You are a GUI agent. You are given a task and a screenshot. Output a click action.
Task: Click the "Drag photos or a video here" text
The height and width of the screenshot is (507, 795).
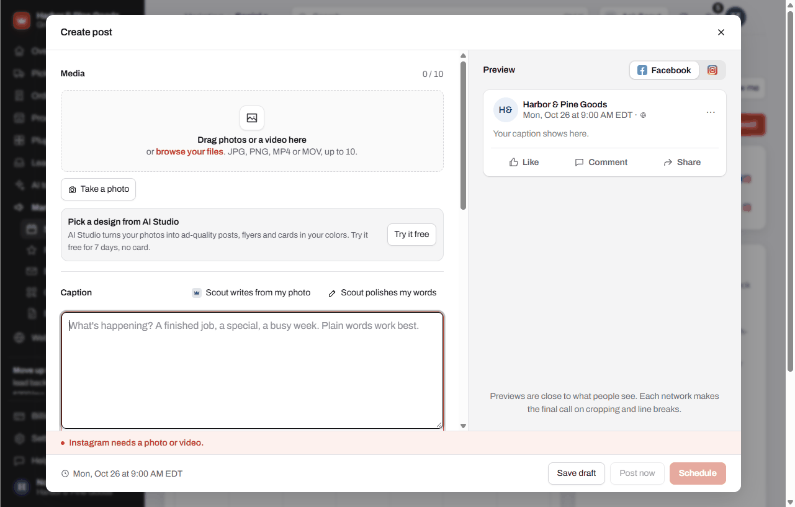pyautogui.click(x=252, y=140)
